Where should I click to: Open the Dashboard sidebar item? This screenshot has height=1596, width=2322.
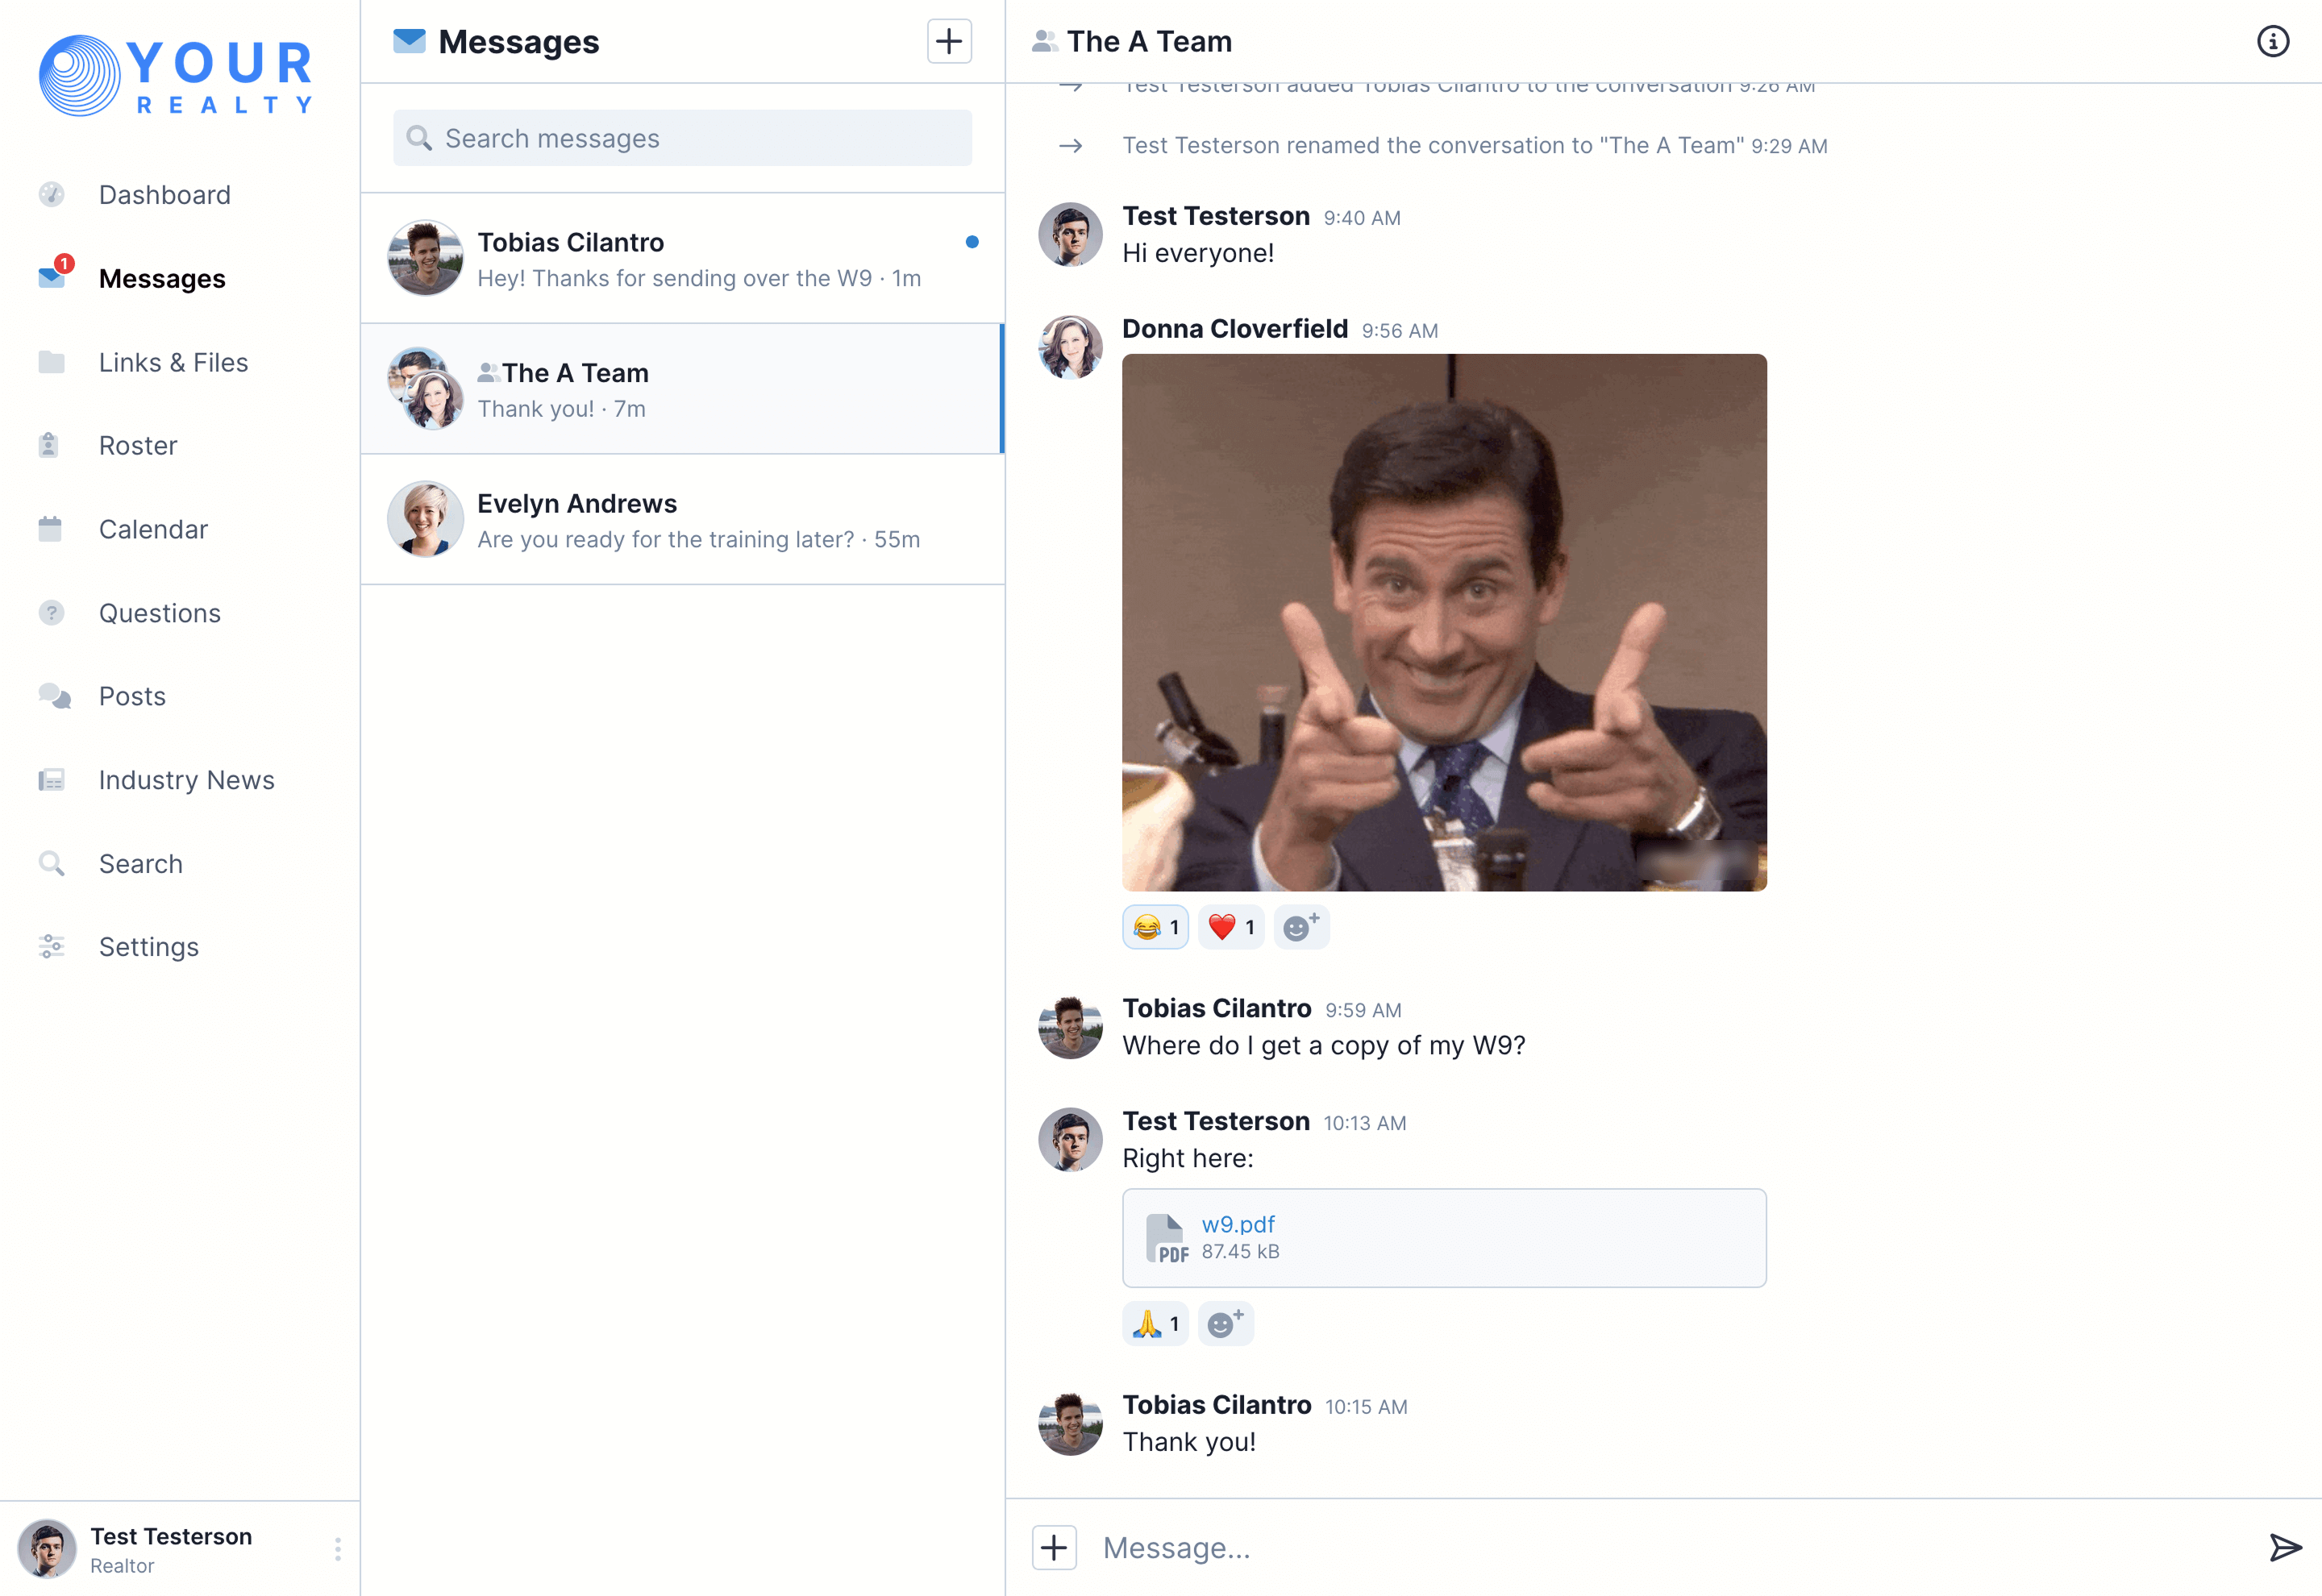pyautogui.click(x=164, y=195)
